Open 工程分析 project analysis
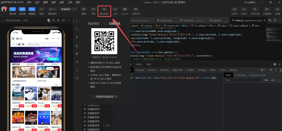Image resolution: width=282 pixels, height=131 pixels. click(136, 9)
